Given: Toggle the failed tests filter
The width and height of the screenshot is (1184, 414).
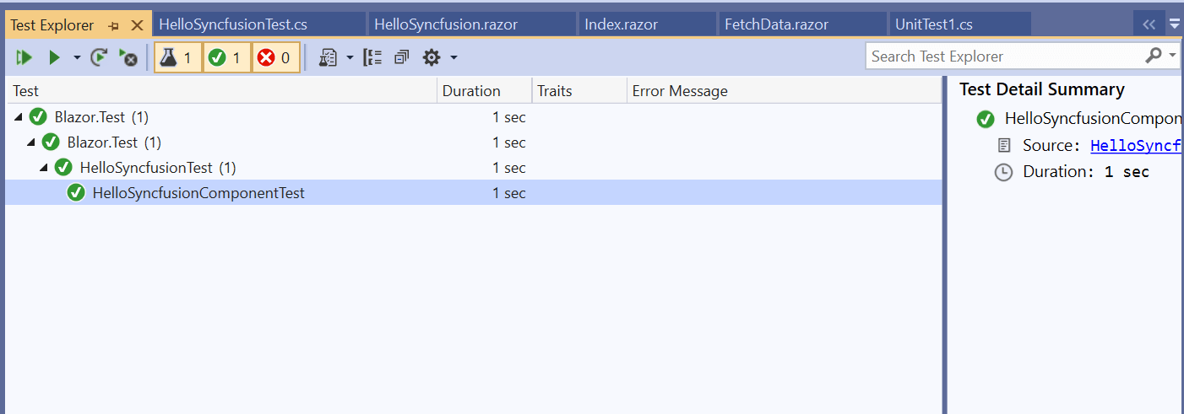Looking at the screenshot, I should 275,57.
